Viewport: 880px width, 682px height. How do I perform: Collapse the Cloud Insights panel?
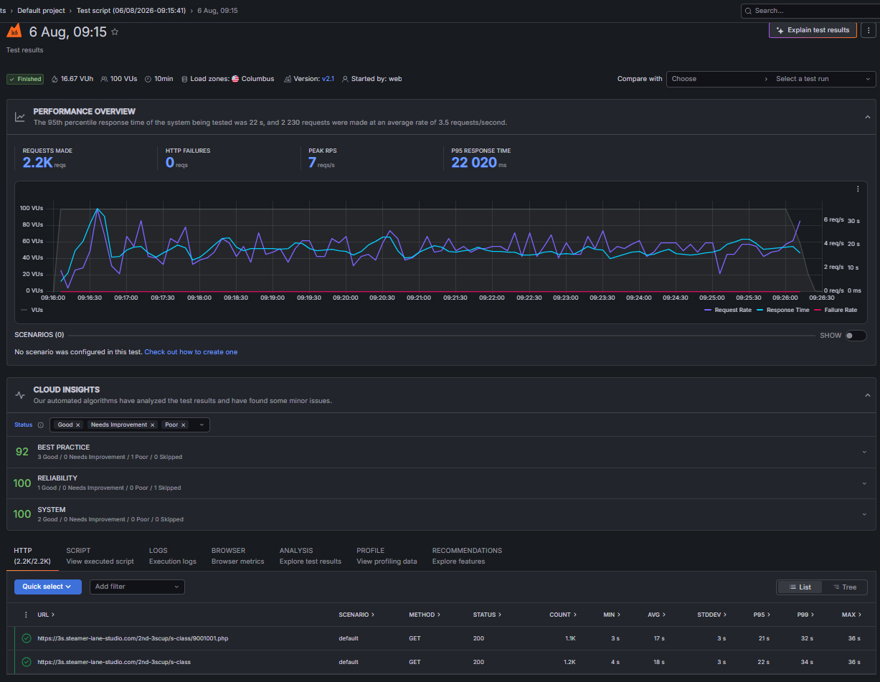click(867, 395)
